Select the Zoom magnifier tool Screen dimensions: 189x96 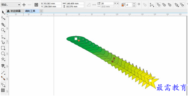3,30
